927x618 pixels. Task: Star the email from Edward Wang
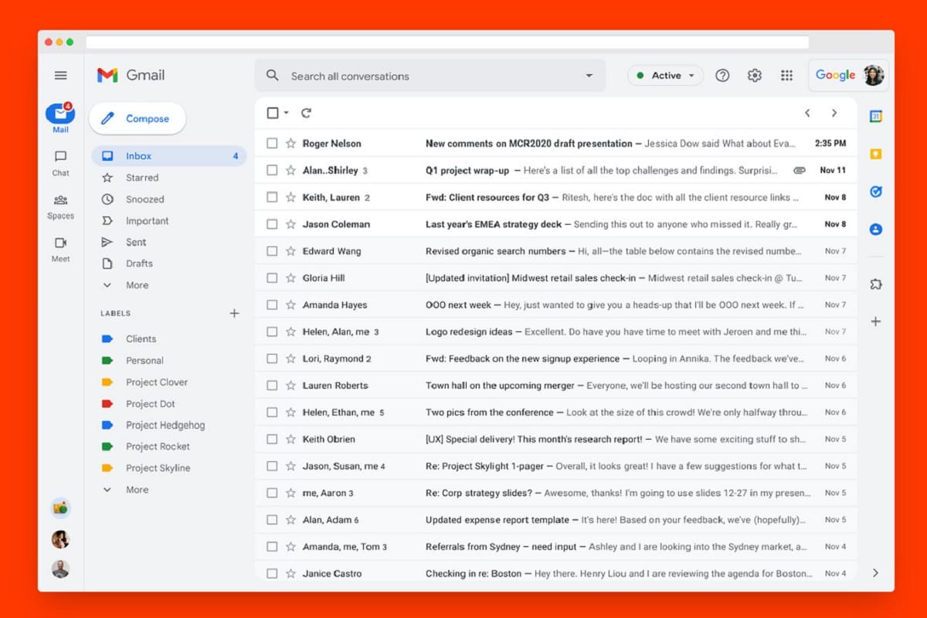click(290, 250)
